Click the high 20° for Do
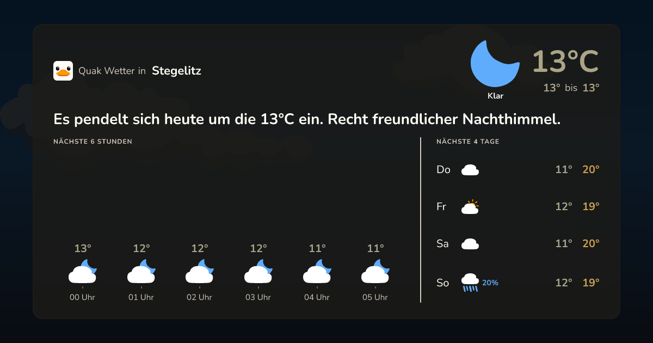The height and width of the screenshot is (343, 653). (591, 170)
